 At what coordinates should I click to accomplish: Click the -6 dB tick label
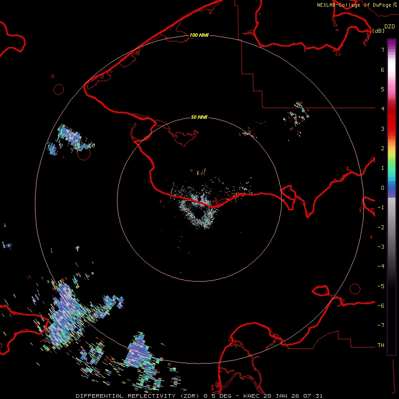(381, 305)
